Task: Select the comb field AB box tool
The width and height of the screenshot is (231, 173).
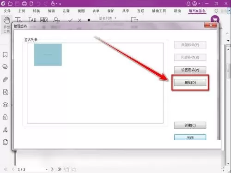Action: (44, 20)
